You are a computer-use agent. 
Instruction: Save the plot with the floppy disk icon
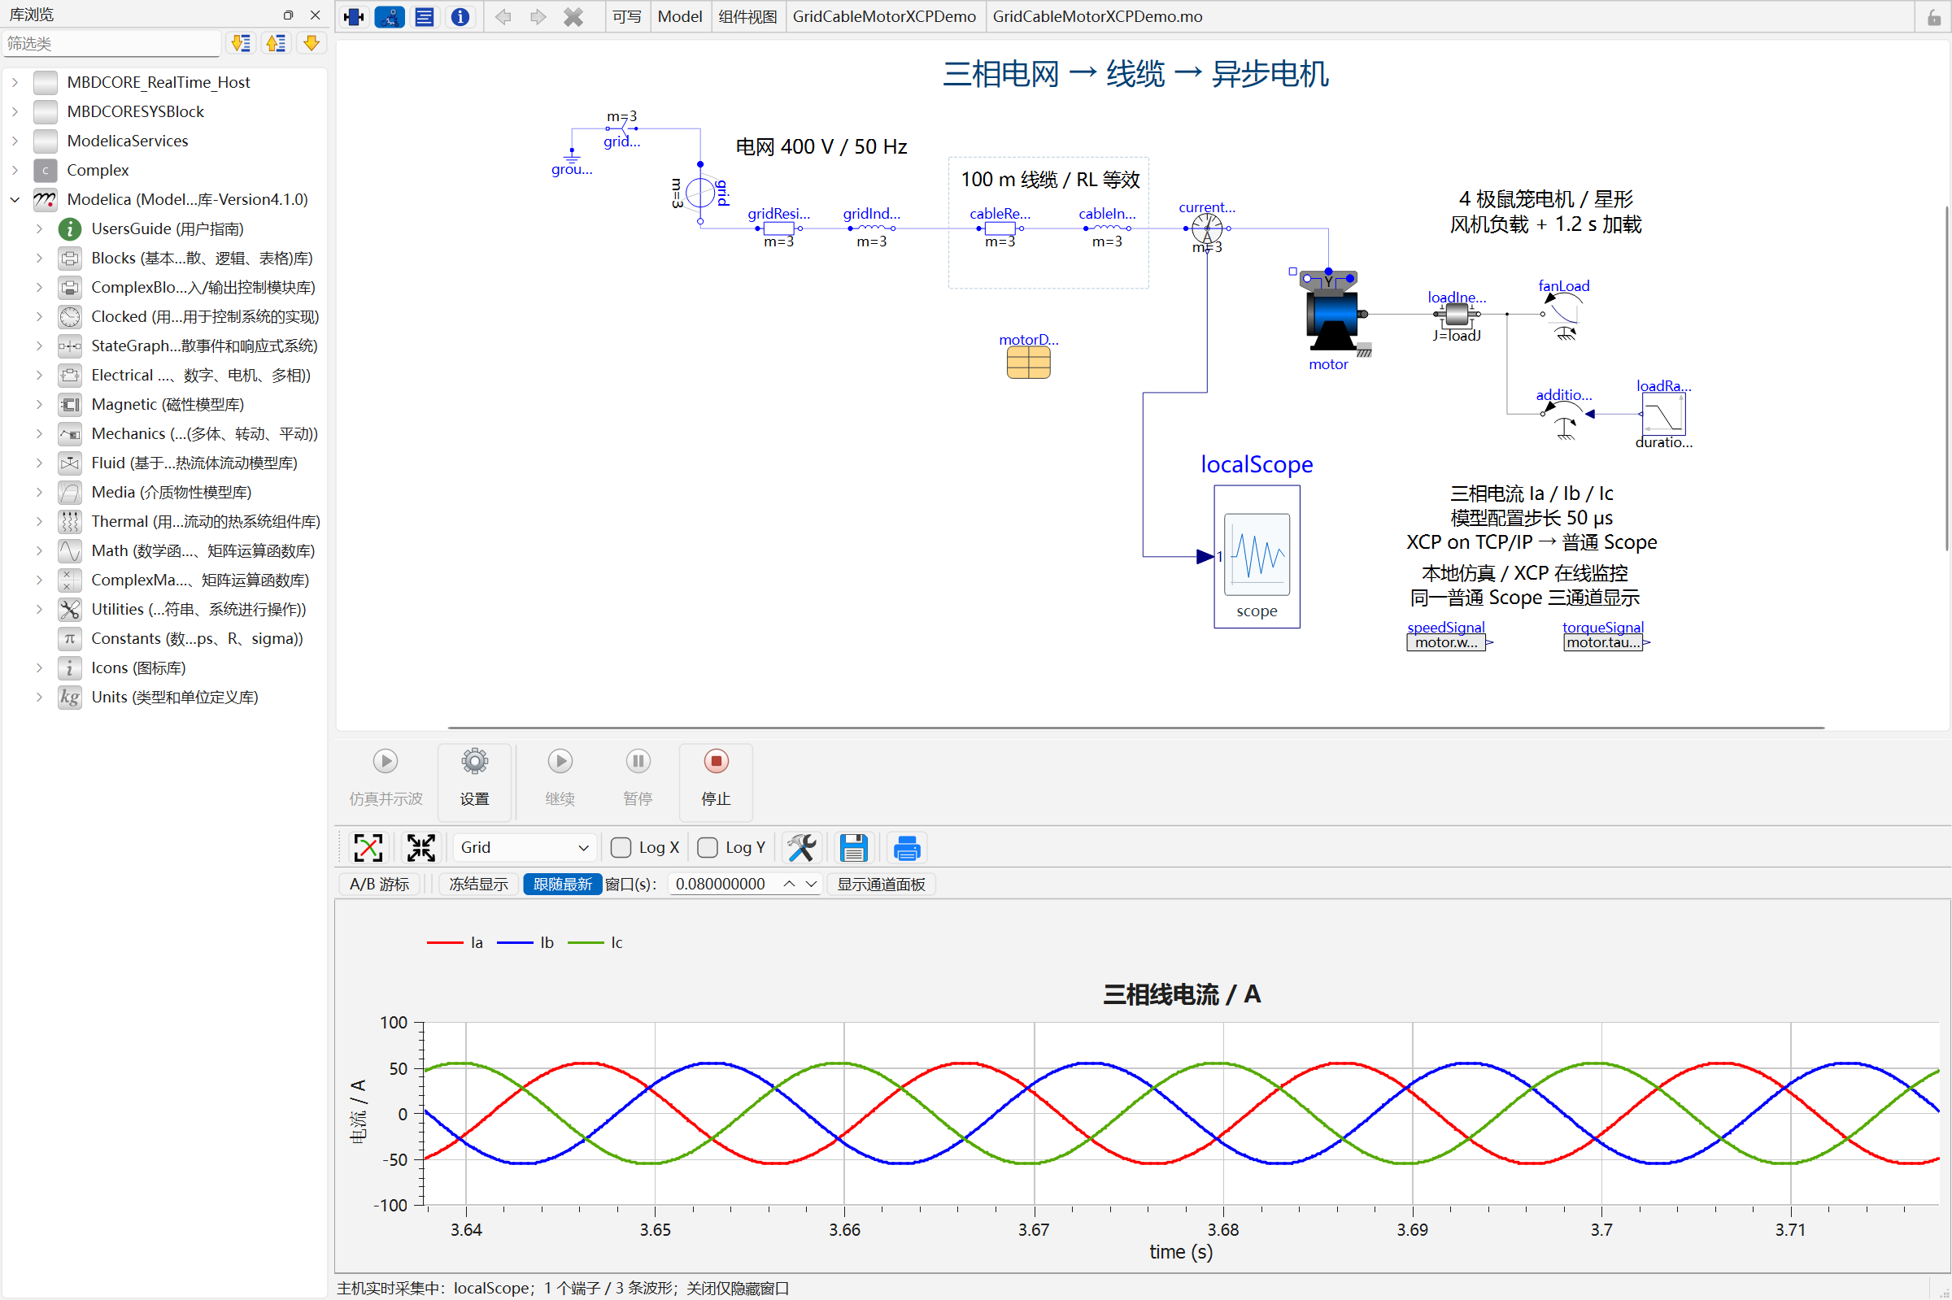click(x=853, y=847)
